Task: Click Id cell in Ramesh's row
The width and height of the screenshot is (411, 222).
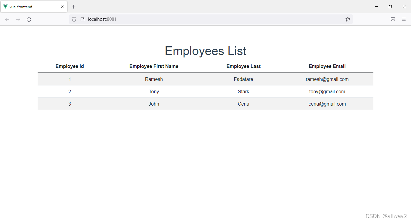Action: coord(70,79)
